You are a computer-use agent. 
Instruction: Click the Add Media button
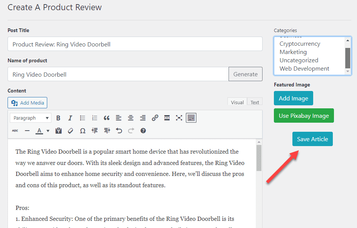click(x=27, y=103)
